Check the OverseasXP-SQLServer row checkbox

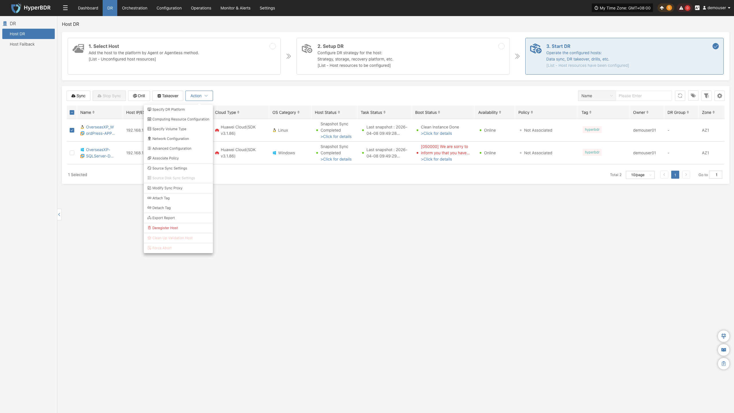point(72,153)
